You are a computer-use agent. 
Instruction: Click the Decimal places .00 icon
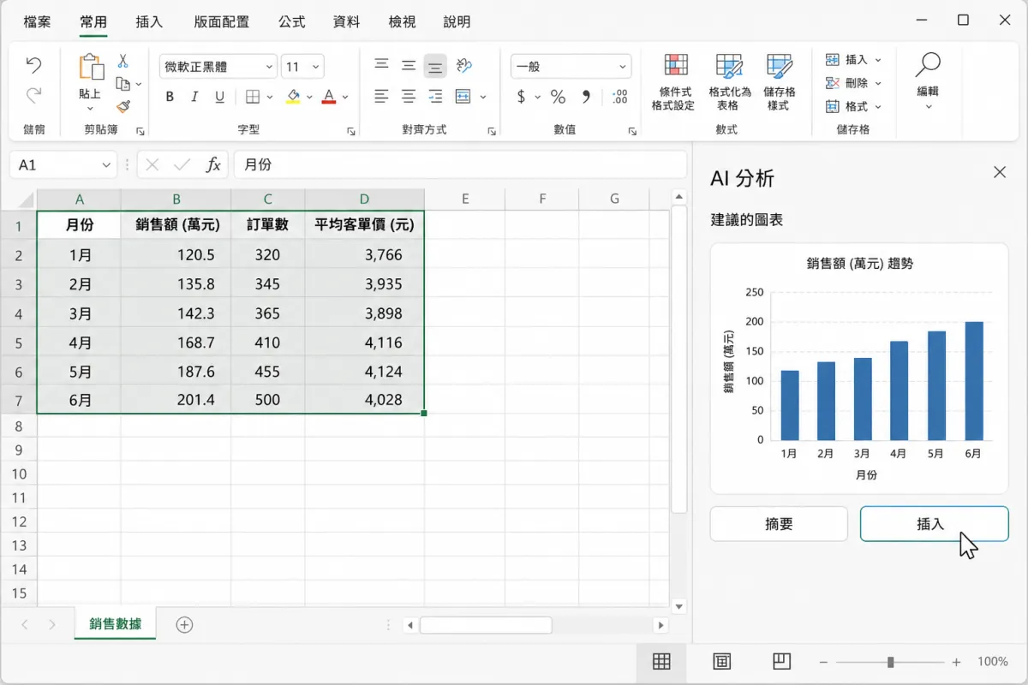(x=620, y=97)
